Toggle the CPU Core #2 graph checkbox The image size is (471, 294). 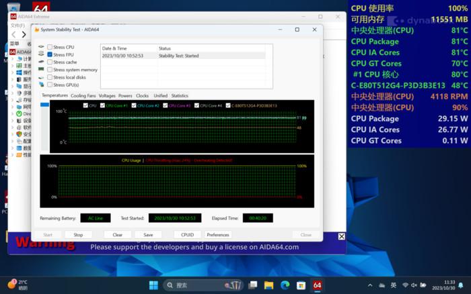pos(134,105)
